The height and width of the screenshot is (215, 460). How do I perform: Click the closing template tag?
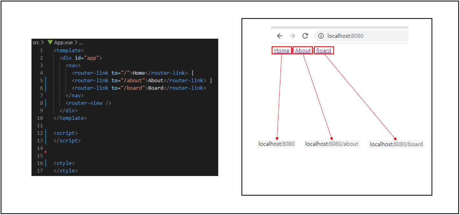70,118
